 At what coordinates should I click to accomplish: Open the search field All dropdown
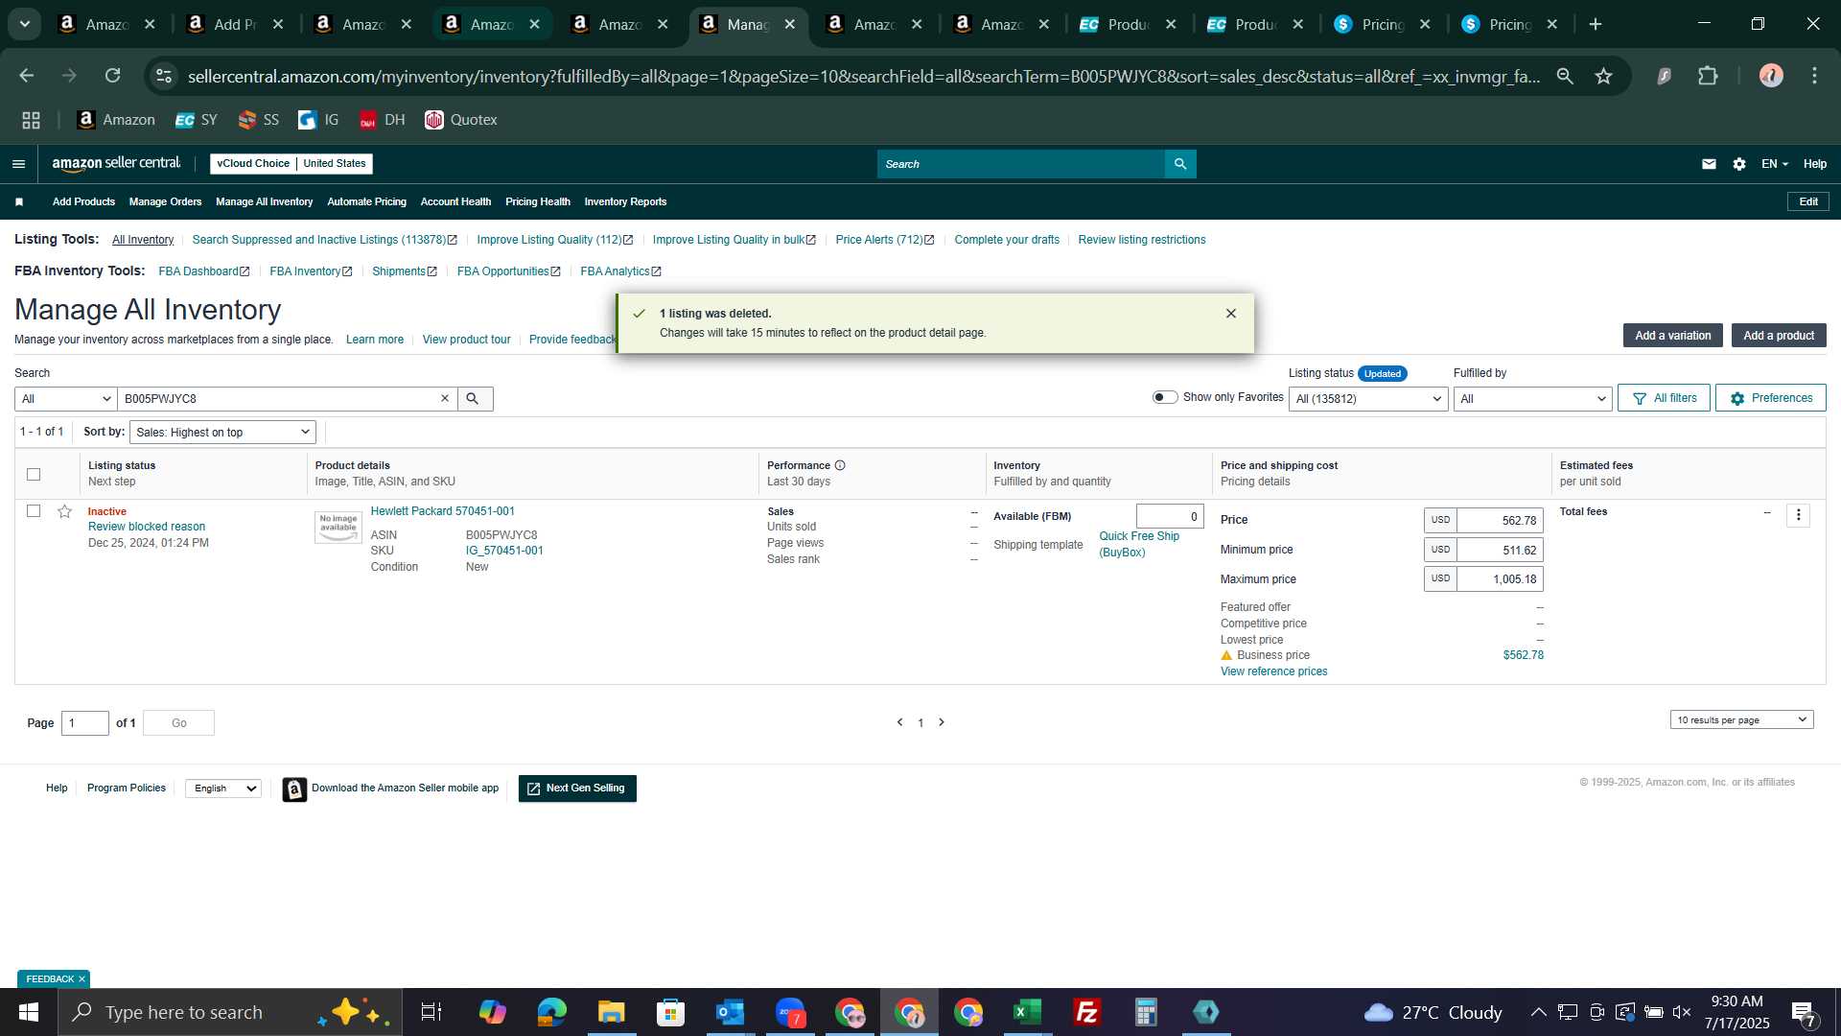click(65, 399)
